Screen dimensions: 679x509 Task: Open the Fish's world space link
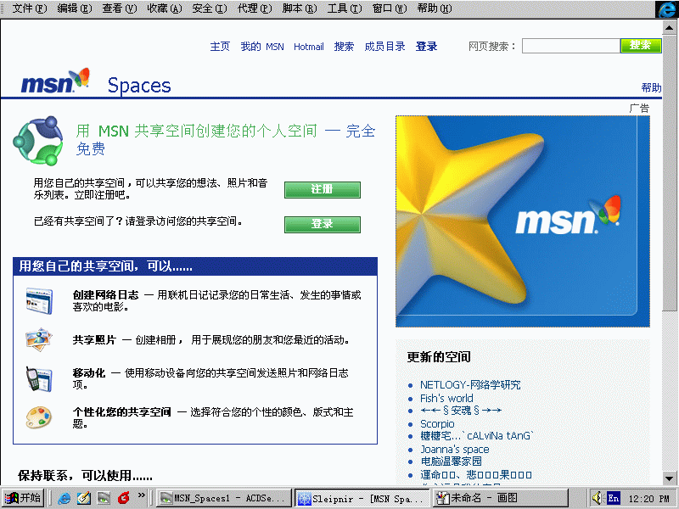click(446, 398)
